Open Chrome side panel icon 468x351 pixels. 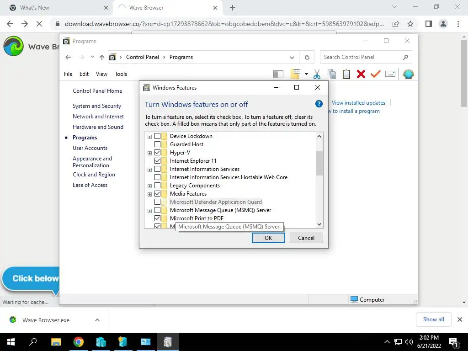429,24
